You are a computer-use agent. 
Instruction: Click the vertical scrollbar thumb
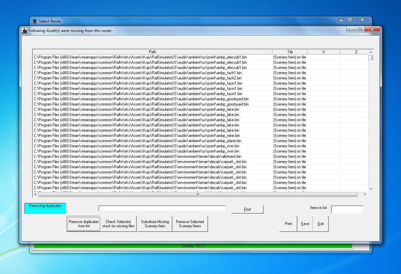tap(371, 58)
